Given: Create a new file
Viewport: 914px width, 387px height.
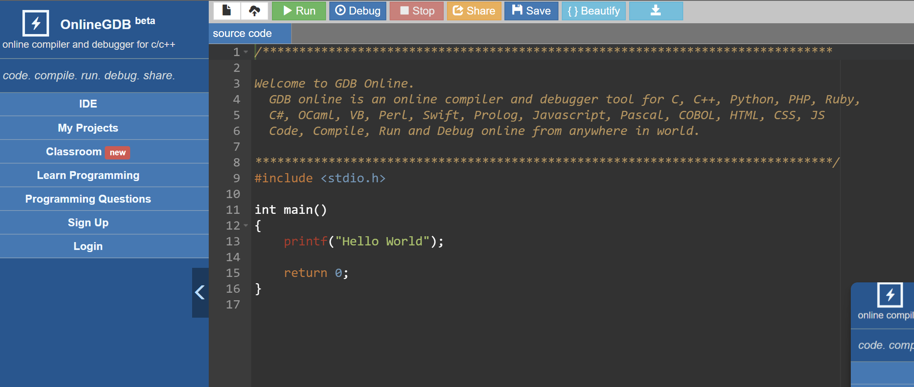Looking at the screenshot, I should [227, 11].
